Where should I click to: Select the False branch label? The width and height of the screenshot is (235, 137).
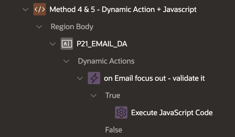tap(113, 130)
